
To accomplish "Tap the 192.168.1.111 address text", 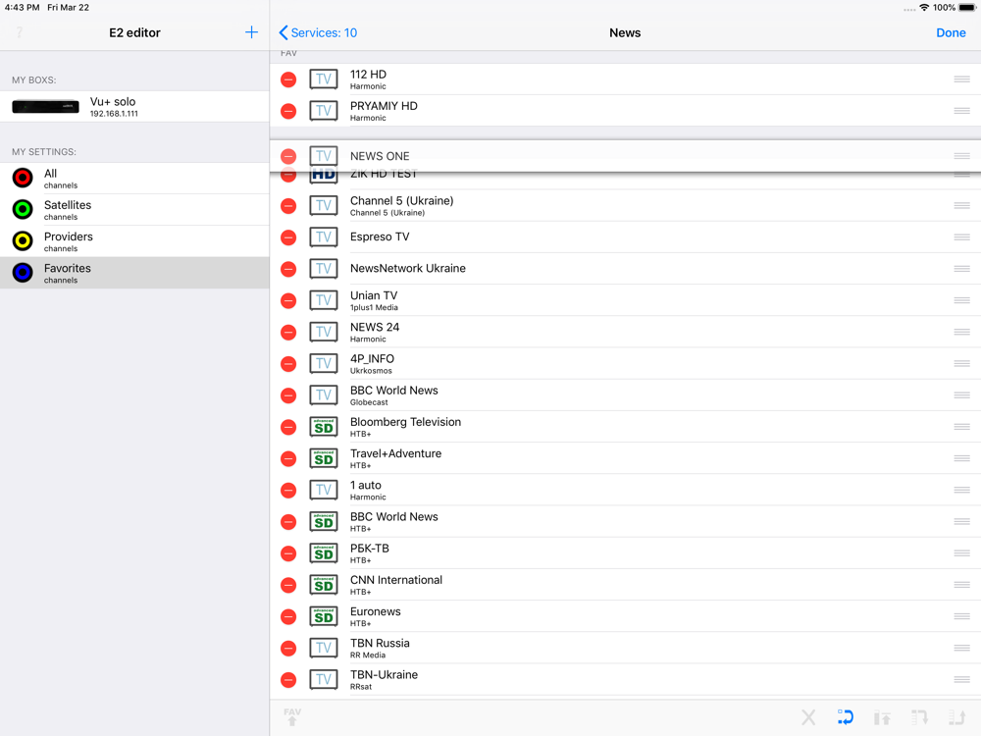I will [x=114, y=114].
